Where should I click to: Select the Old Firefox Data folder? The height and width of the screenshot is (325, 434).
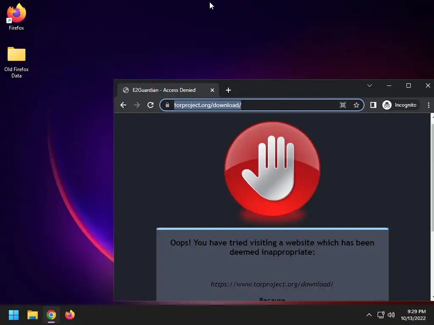(17, 62)
